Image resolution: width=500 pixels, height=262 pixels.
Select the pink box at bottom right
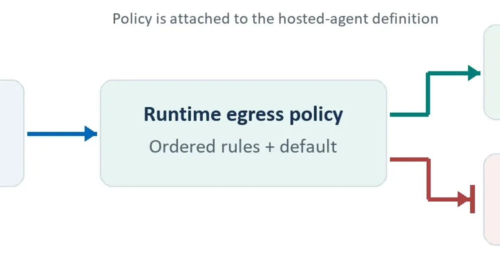492,200
